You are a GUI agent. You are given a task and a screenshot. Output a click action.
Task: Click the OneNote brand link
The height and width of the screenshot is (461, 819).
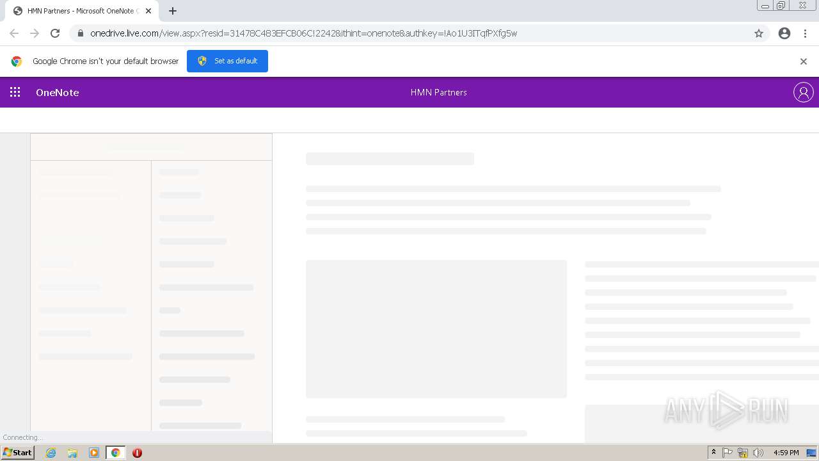click(x=58, y=92)
